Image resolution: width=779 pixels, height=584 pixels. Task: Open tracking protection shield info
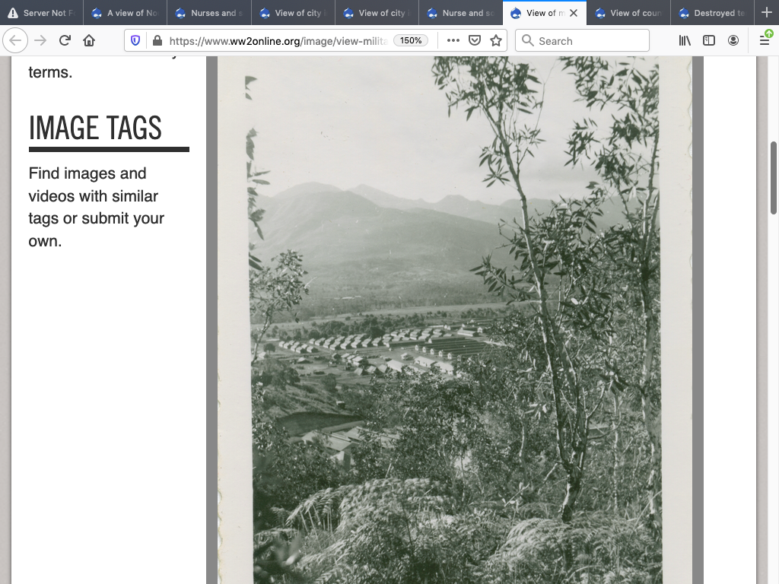tap(135, 40)
